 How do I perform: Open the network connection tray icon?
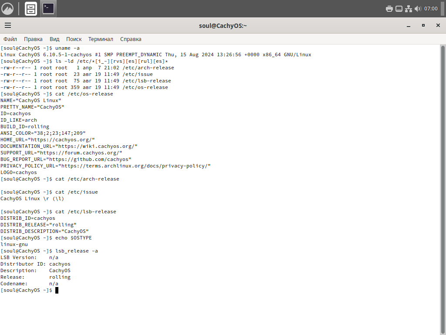409,9
